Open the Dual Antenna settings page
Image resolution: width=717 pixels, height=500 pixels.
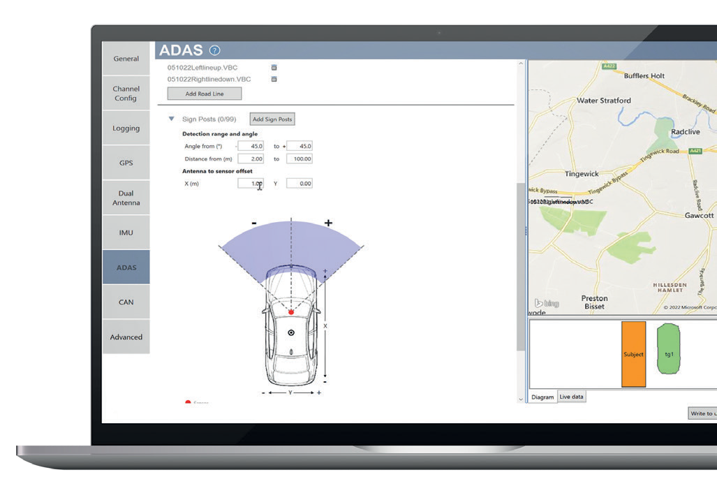point(126,198)
